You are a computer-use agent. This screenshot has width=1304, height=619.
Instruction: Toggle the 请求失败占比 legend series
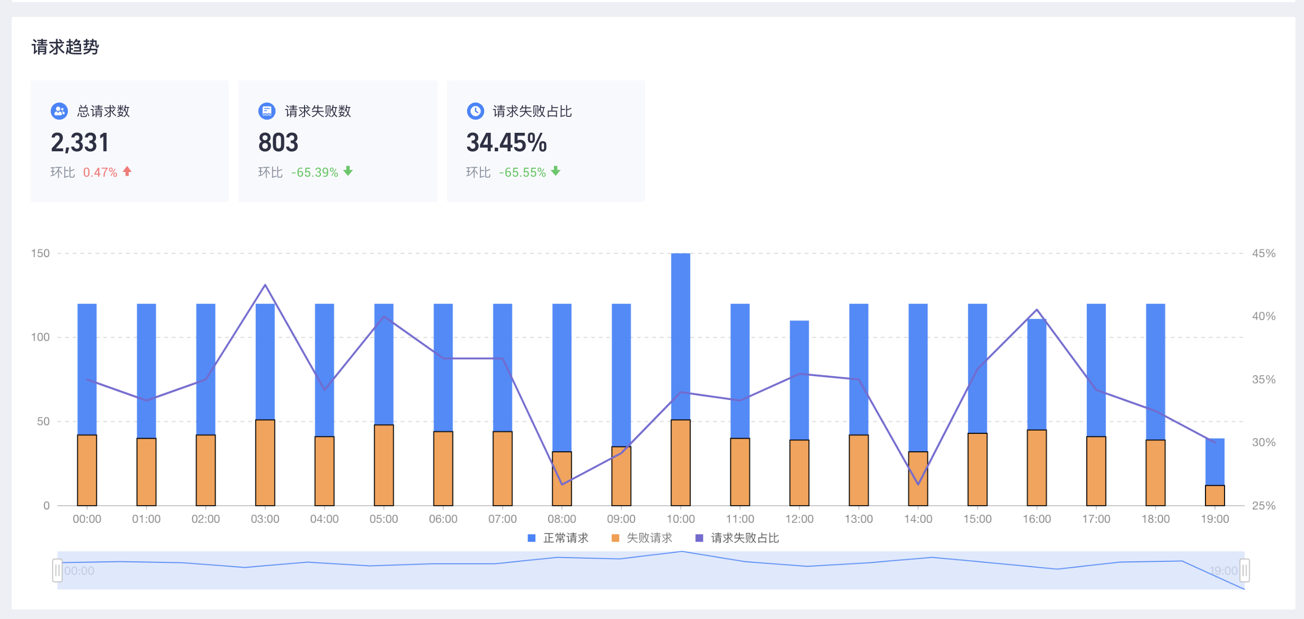pos(737,538)
